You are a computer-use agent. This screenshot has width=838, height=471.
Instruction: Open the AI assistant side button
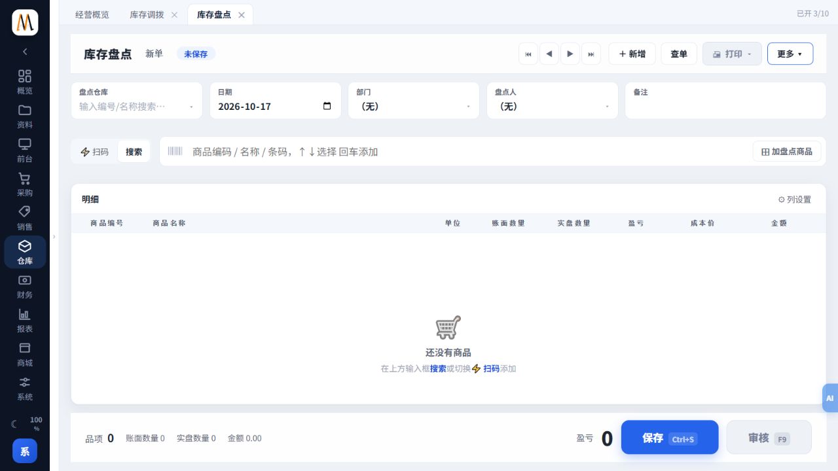[x=830, y=398]
